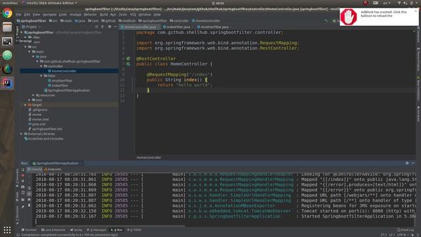Close the AdBlock notification balloon
Viewport: 421px width, 237px height.
coord(416,11)
